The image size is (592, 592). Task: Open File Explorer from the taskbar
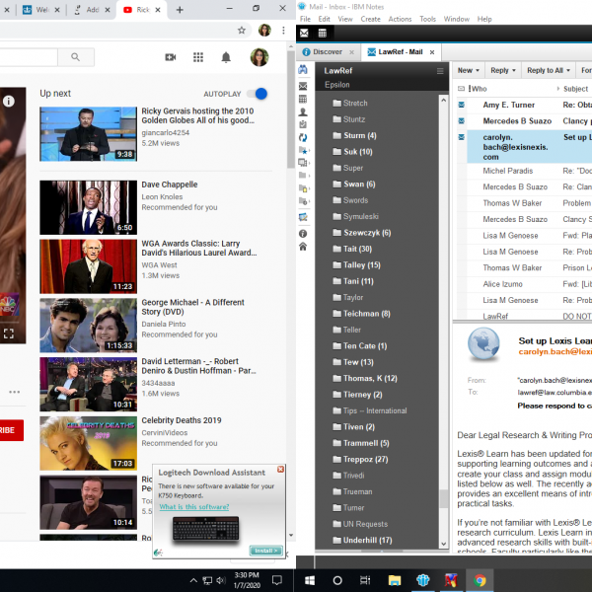395,580
